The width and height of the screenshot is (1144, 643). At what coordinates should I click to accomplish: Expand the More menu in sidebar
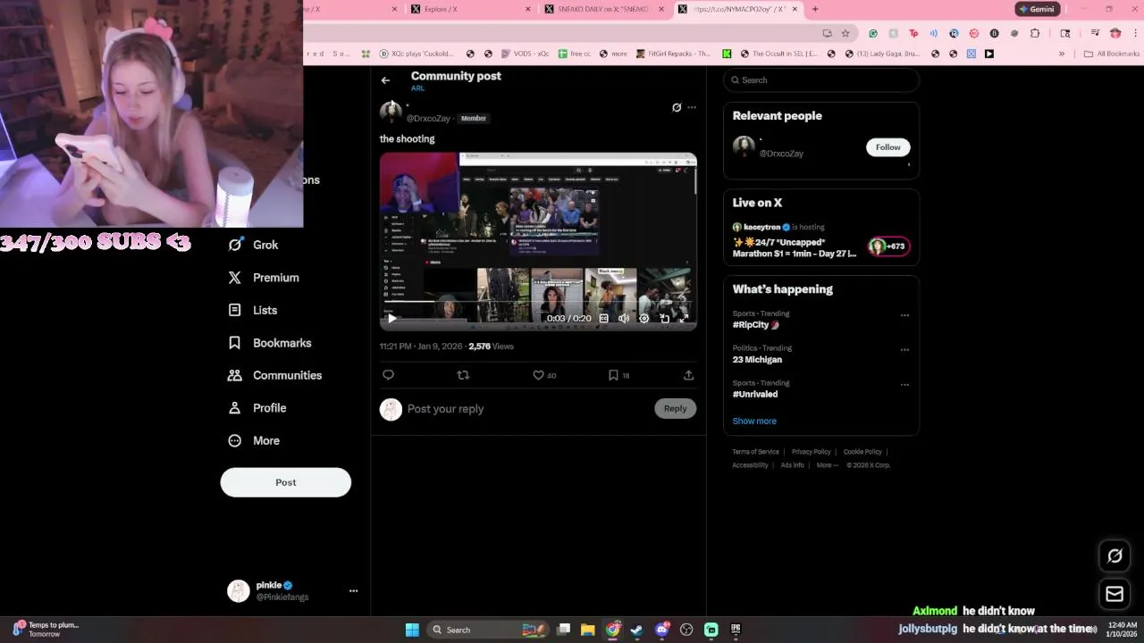tap(254, 440)
